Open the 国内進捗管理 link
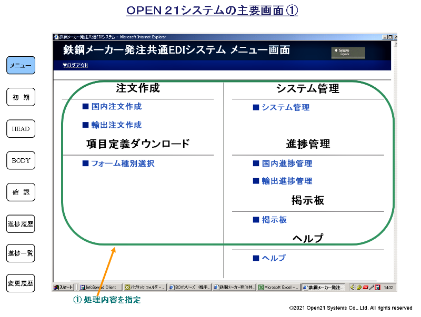Viewport: 421px width, 317px height. pos(287,163)
